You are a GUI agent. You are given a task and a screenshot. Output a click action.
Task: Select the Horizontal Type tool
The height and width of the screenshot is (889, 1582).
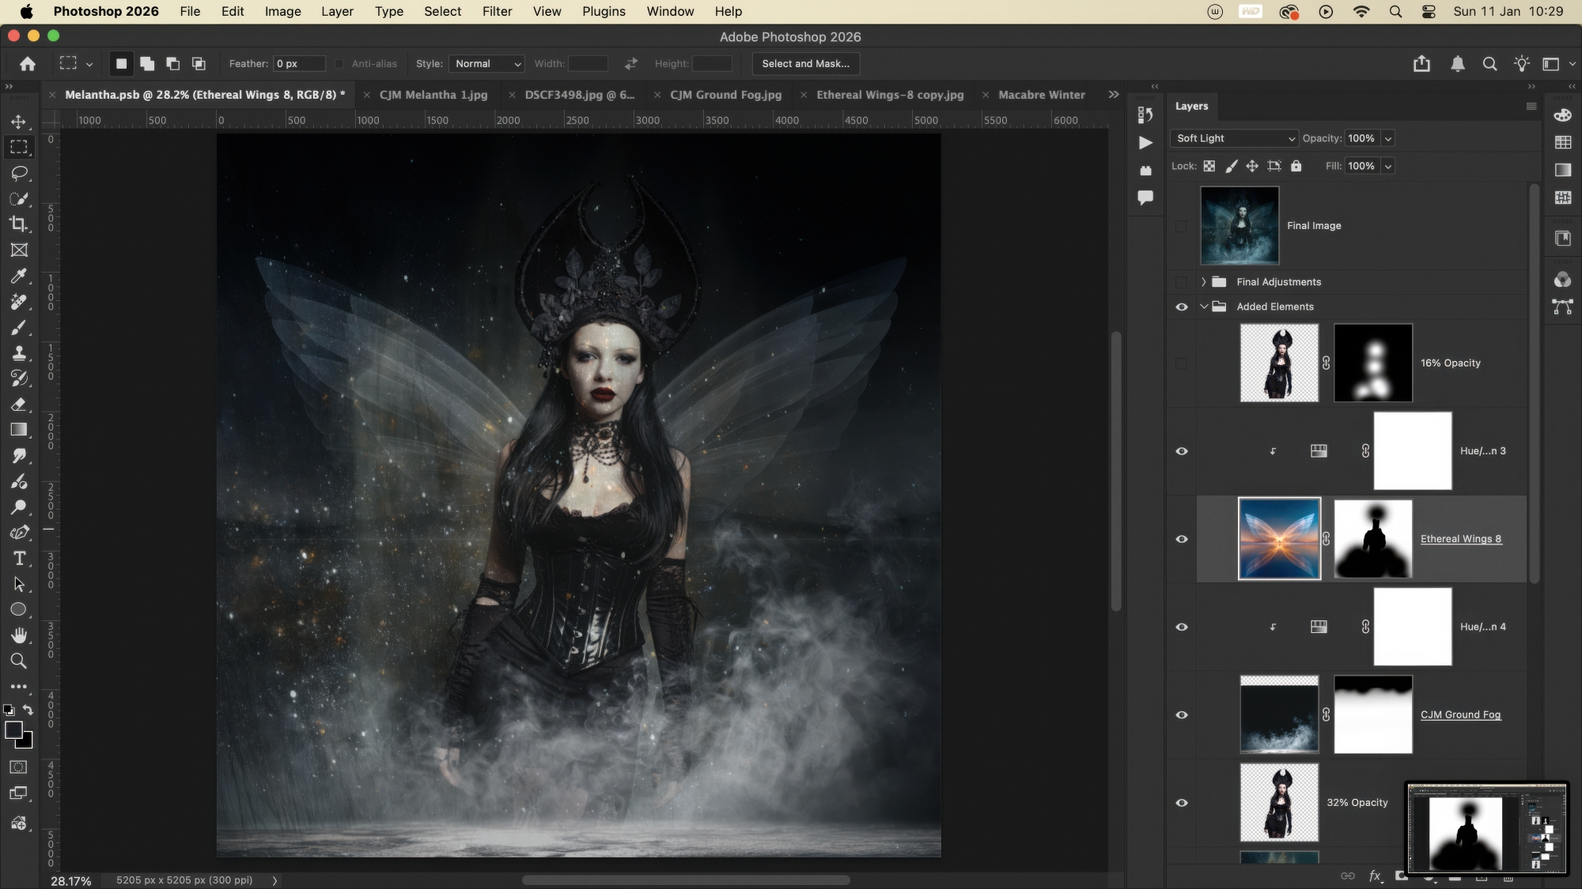point(19,559)
